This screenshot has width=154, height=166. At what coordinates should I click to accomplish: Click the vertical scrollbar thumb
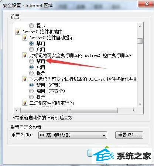tap(140, 41)
